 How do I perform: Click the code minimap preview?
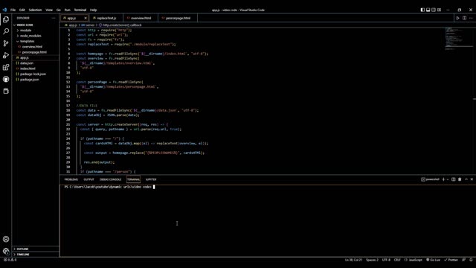point(458,39)
